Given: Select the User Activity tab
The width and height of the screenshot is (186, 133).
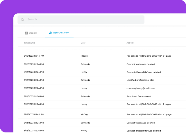Looking at the screenshot, I should 59,33.
